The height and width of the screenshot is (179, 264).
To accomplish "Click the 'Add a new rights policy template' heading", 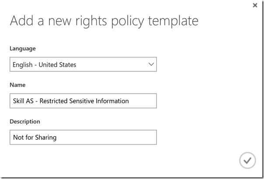I will coord(104,21).
